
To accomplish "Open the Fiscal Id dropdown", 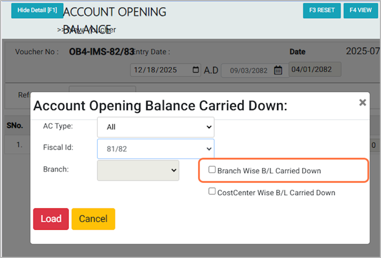I will pyautogui.click(x=155, y=148).
